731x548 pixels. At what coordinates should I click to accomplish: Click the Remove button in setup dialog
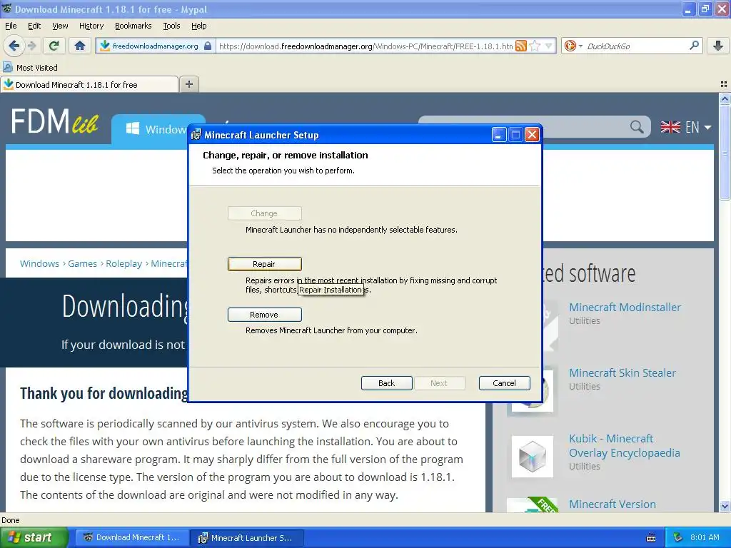coord(264,315)
